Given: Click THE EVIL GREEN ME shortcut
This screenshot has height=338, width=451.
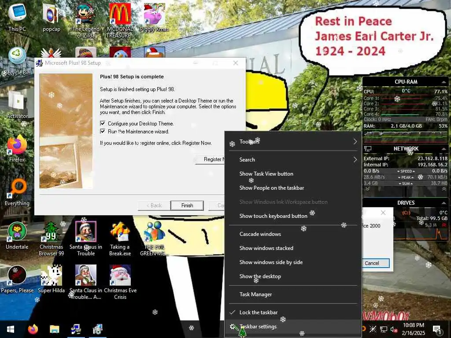Looking at the screenshot, I should click(154, 239).
